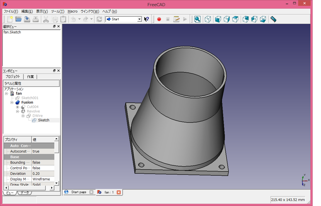Switch to right view cube icon
The width and height of the screenshot is (321, 206).
[227, 19]
